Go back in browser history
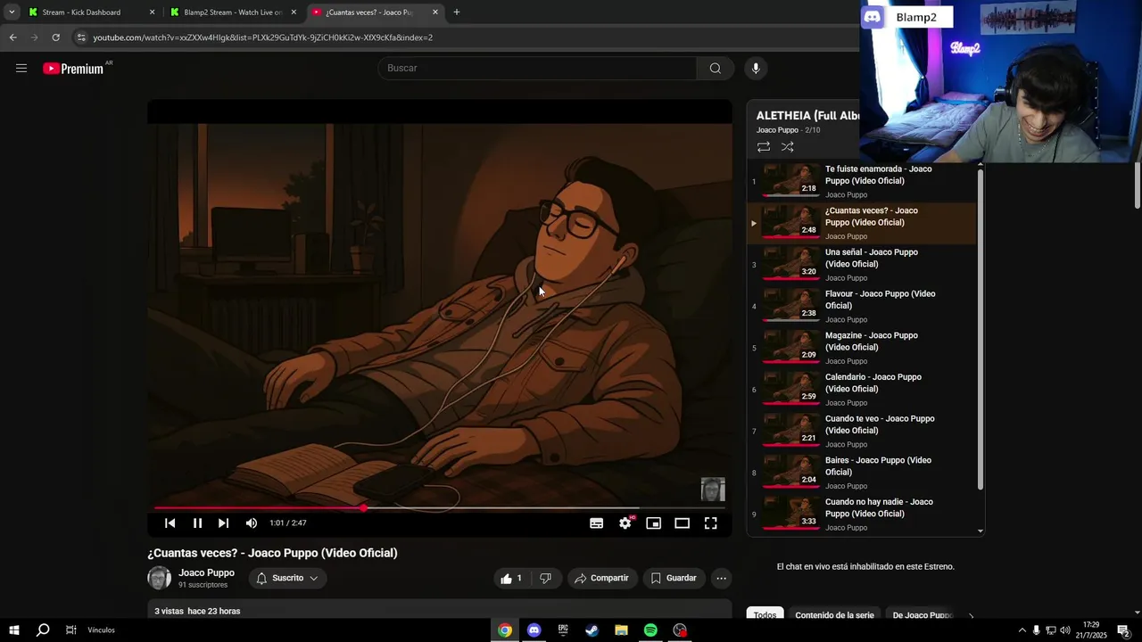This screenshot has height=642, width=1142. 12,37
